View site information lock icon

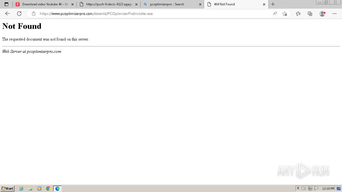pos(33,14)
